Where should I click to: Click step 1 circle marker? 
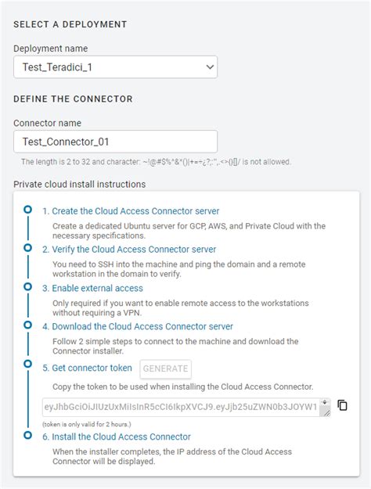27,209
